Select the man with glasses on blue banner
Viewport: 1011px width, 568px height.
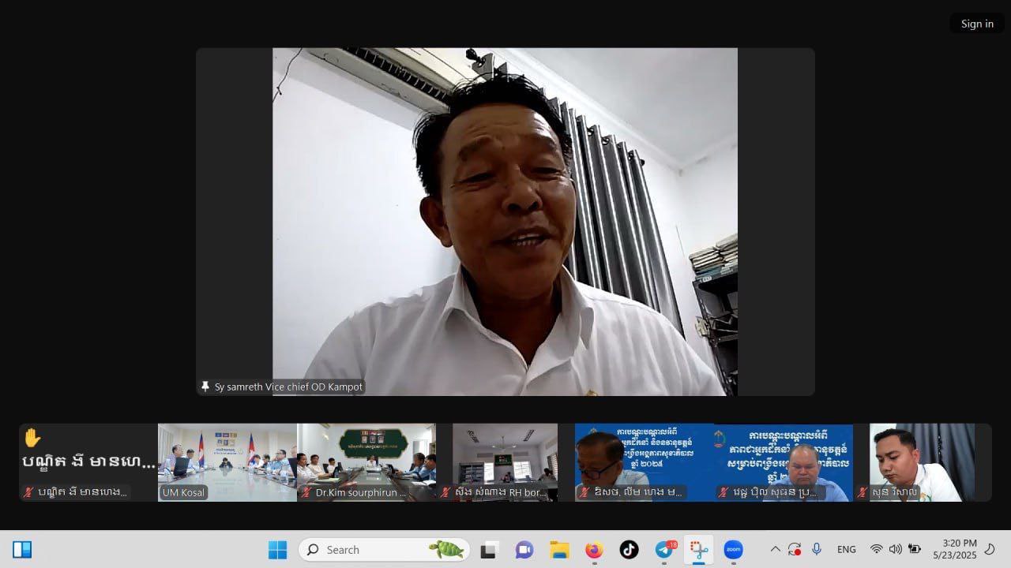point(645,462)
